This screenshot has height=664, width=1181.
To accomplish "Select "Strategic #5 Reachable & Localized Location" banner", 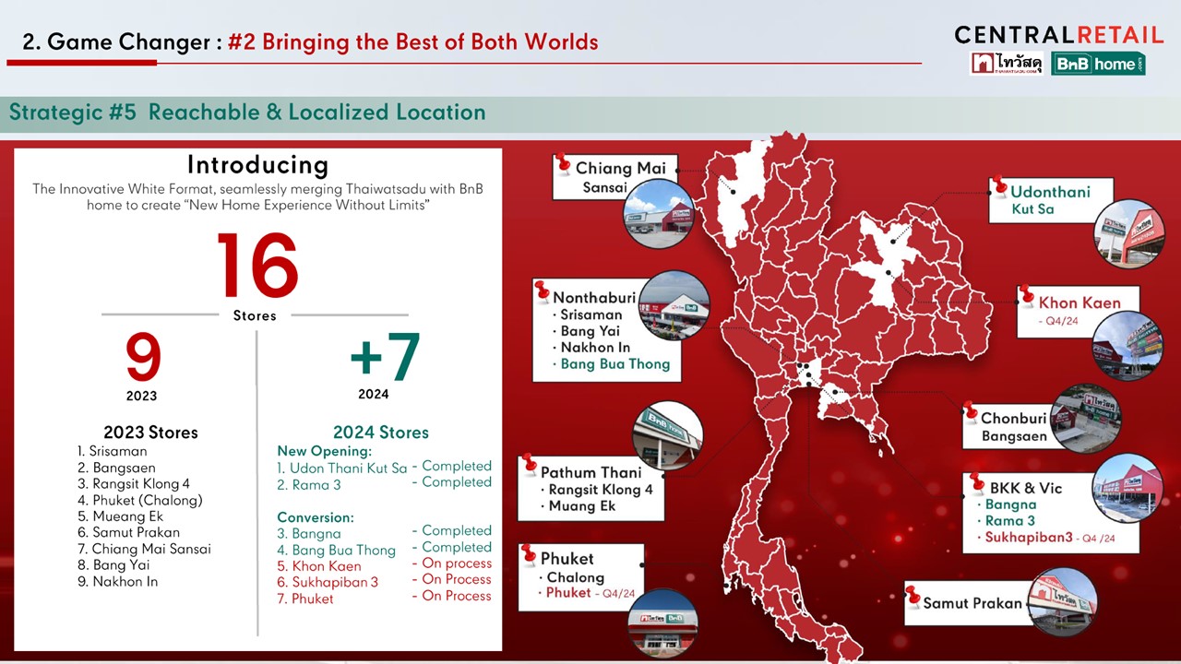I will [247, 113].
